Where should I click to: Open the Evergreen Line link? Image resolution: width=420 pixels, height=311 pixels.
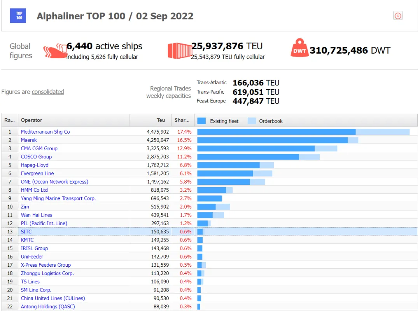(x=37, y=173)
